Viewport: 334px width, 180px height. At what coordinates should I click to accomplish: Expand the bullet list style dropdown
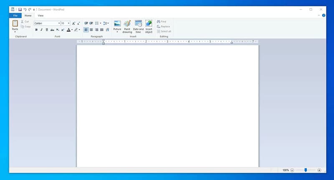click(101, 23)
